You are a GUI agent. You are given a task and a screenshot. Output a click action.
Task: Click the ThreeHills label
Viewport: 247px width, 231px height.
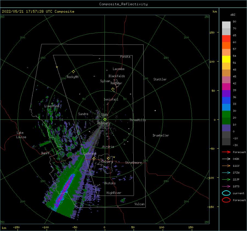(x=137, y=120)
